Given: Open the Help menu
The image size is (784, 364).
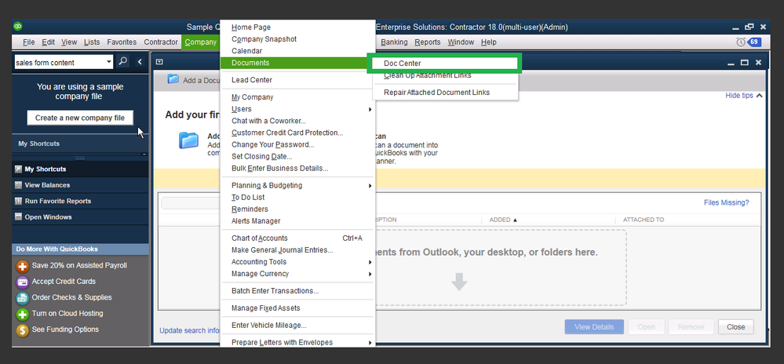Looking at the screenshot, I should (488, 42).
